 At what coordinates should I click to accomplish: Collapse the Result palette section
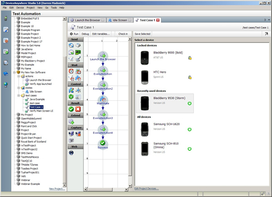(x=69, y=103)
